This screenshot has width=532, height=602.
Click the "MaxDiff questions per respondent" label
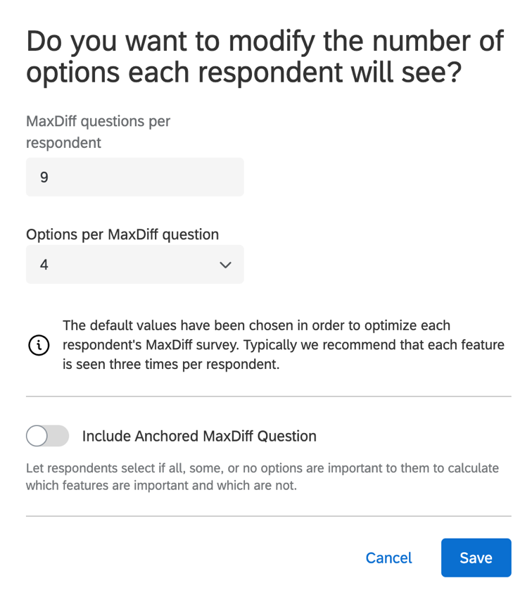click(x=98, y=132)
